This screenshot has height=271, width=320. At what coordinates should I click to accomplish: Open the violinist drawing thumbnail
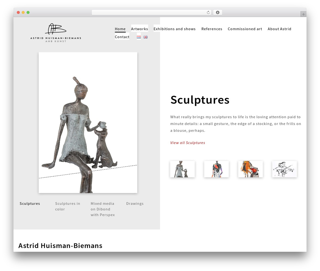284,169
